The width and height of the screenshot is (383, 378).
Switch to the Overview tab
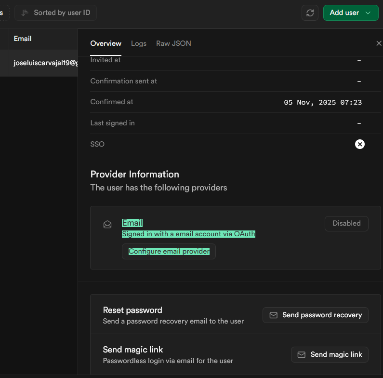(106, 43)
